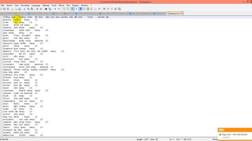Open the View menu
Image resolution: width=252 pixels, height=141 pixels.
point(17,5)
